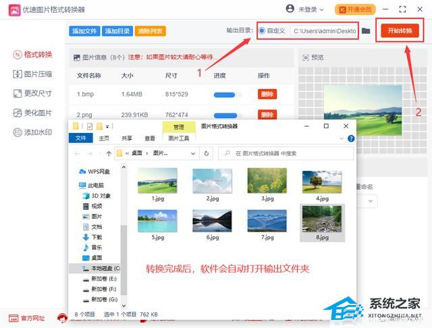Click the 2.png progress bar
The image size is (432, 328).
(x=227, y=115)
